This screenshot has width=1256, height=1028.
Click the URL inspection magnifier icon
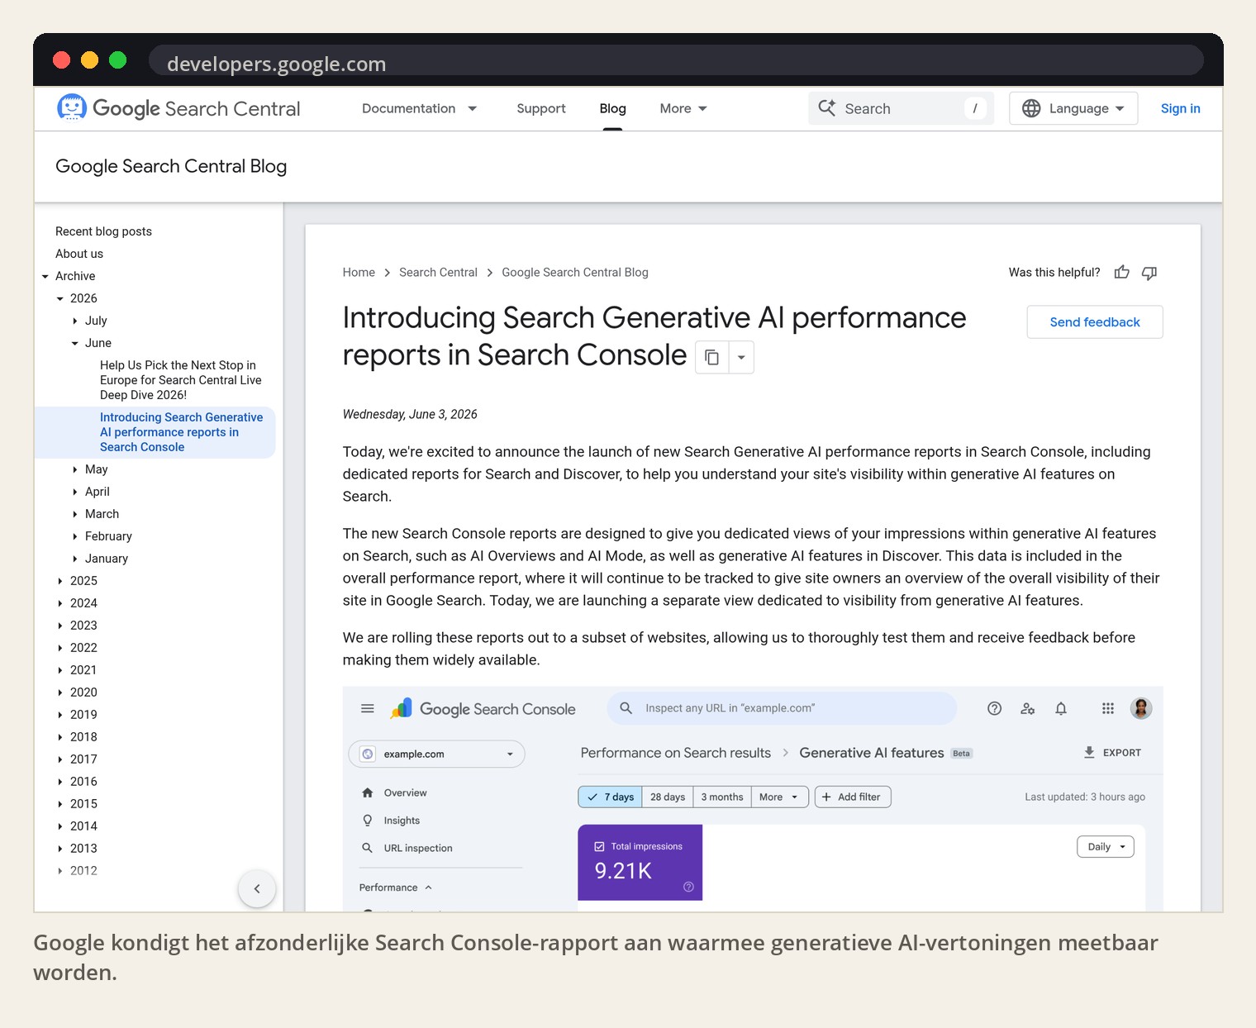368,848
